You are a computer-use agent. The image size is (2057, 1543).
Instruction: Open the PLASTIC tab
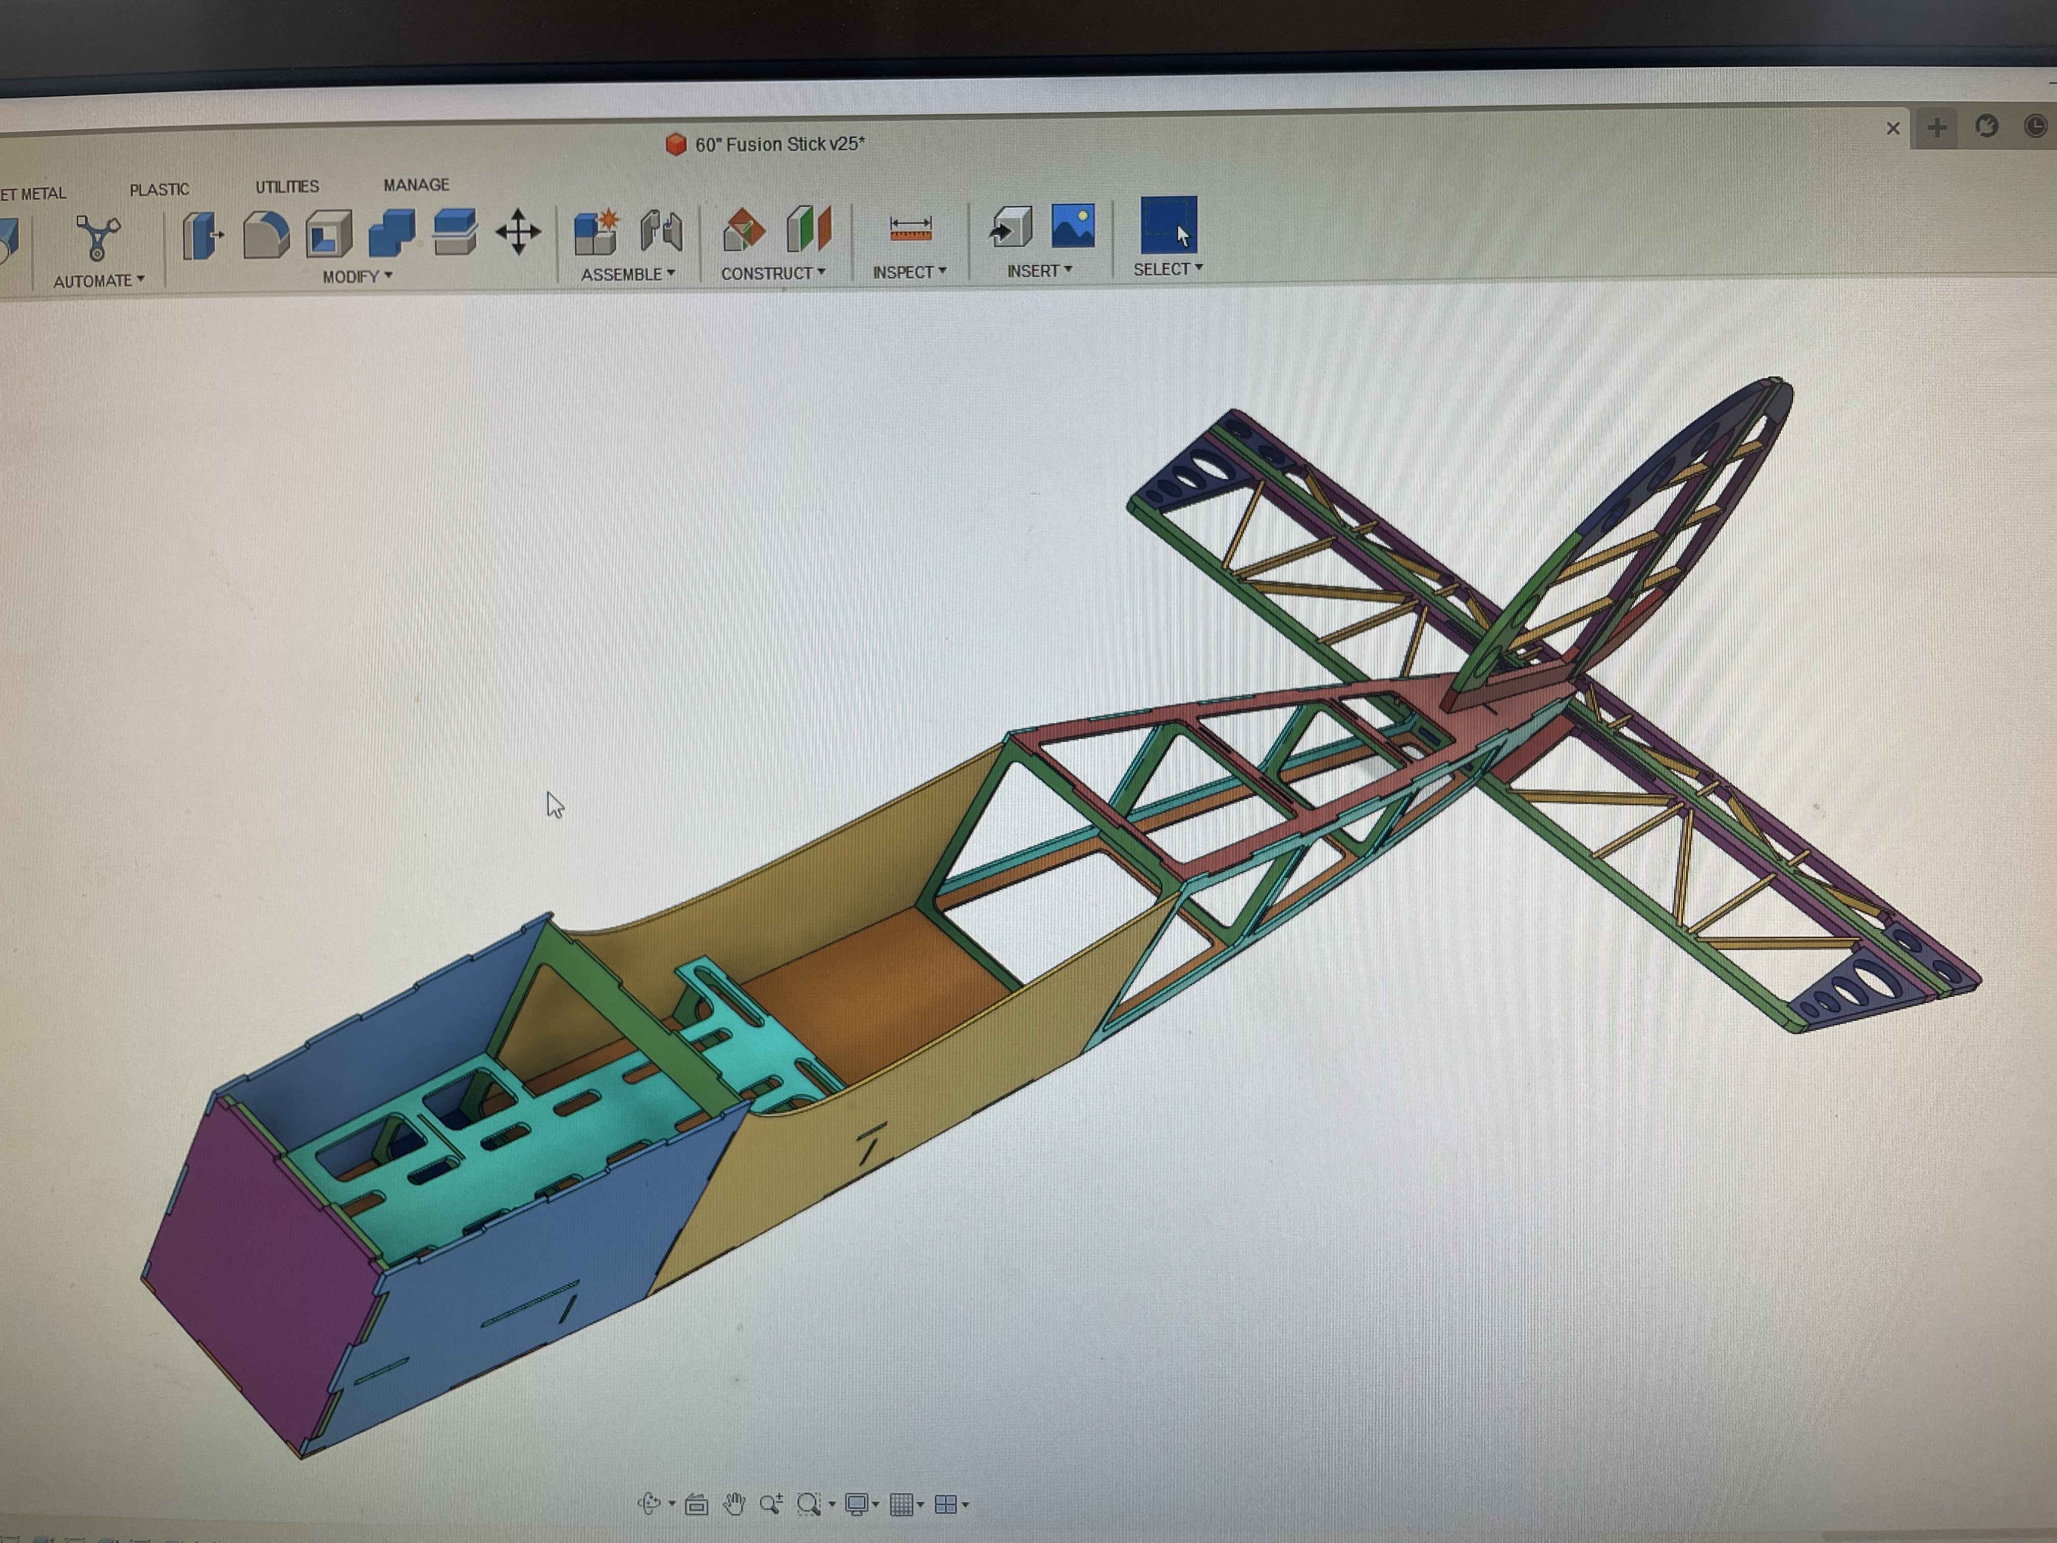click(x=159, y=190)
